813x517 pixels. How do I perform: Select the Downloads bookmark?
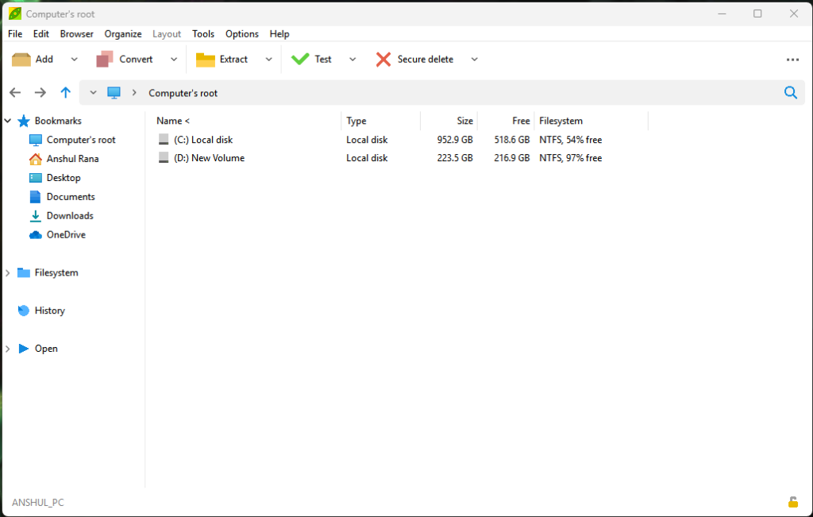pos(68,215)
